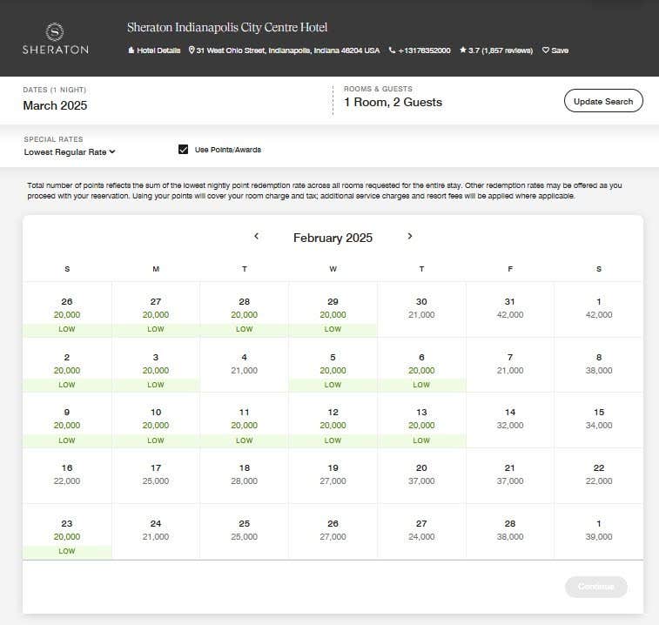Pick February 4 for 21,000 points
Screen dimensions: 659x625
pyautogui.click(x=244, y=364)
